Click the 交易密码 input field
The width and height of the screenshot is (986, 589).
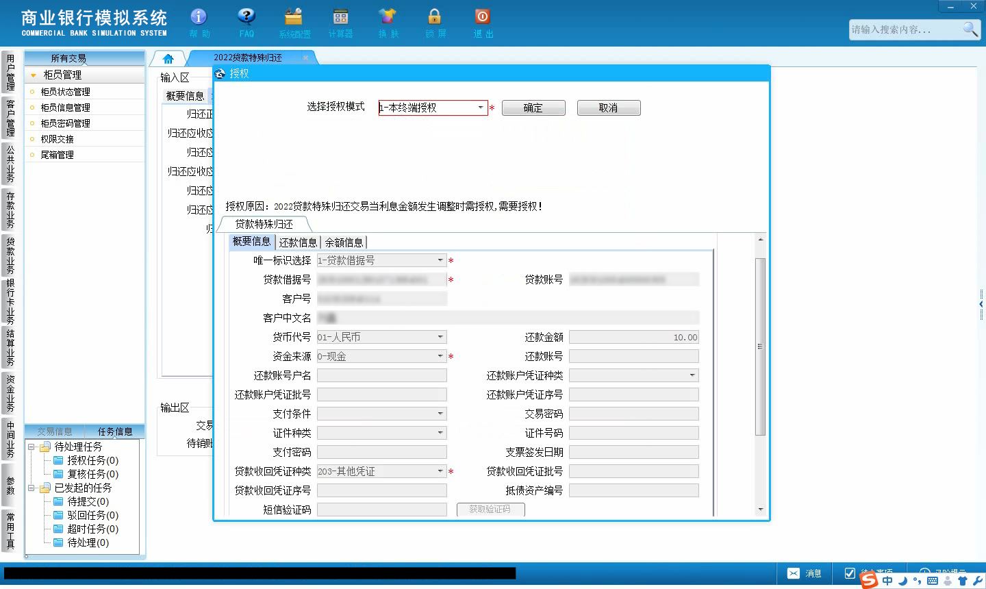(x=634, y=414)
